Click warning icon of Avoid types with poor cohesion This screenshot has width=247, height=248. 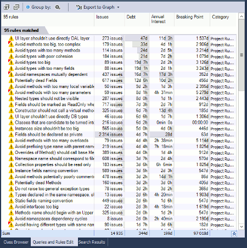click(11, 56)
